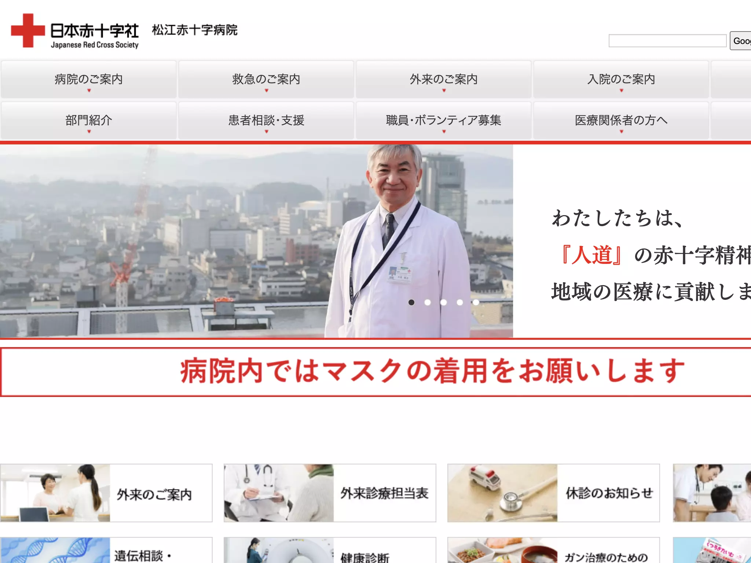Open the 外来のご案内 navigation menu
751x563 pixels.
444,80
